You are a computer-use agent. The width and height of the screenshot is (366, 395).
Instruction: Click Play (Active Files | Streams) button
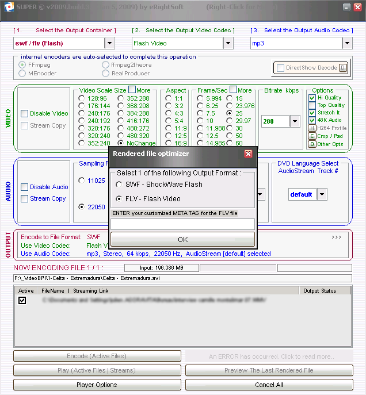click(x=97, y=370)
